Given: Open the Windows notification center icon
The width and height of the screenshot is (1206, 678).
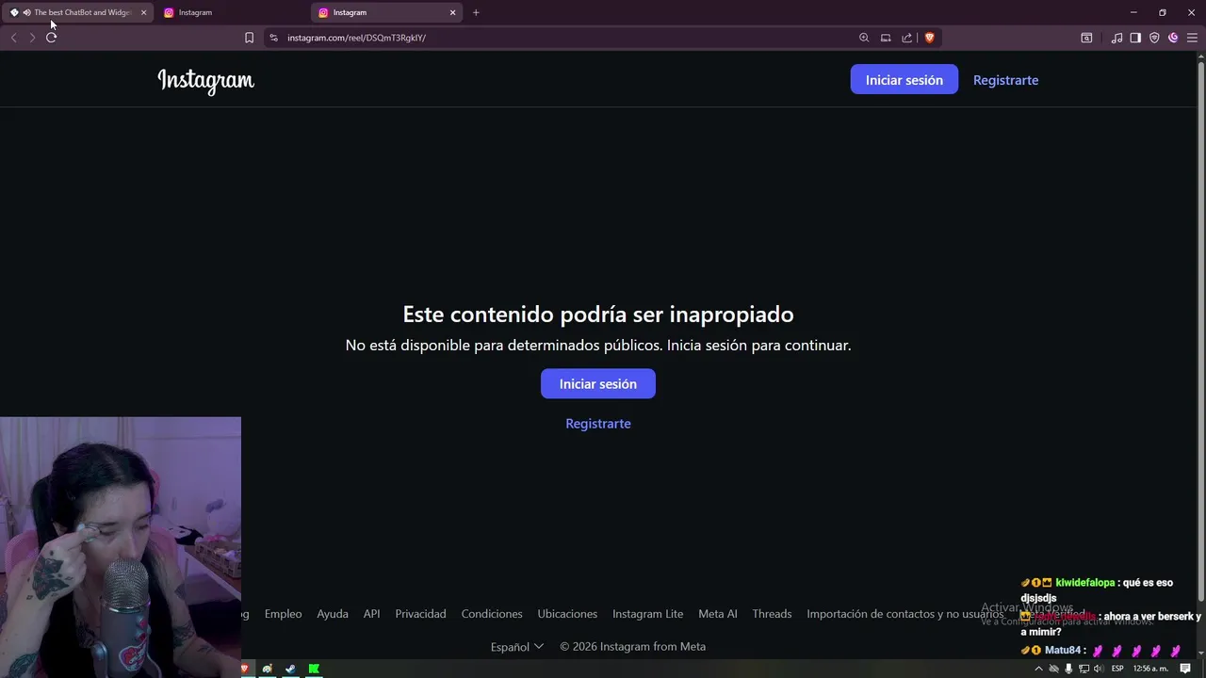Looking at the screenshot, I should coord(1185,669).
